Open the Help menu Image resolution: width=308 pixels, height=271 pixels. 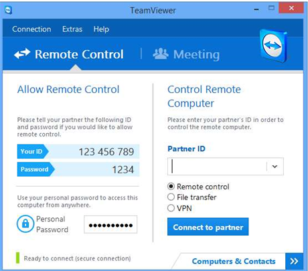tap(101, 29)
